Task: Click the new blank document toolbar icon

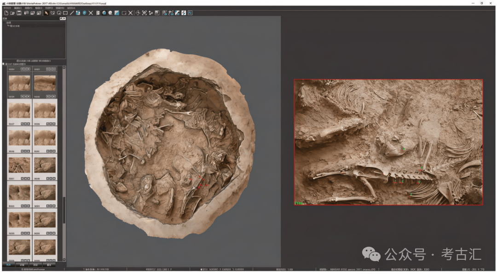Action: click(x=6, y=13)
